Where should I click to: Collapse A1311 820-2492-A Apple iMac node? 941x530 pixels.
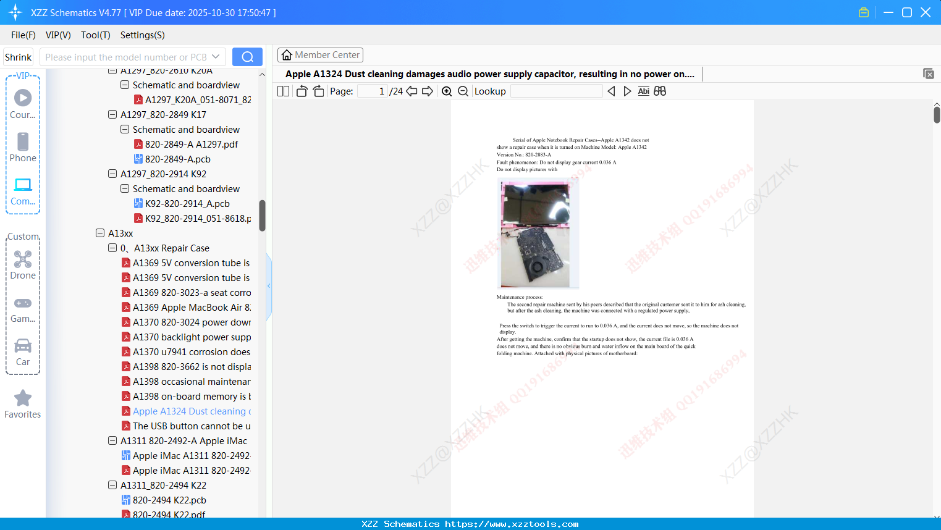pos(112,440)
